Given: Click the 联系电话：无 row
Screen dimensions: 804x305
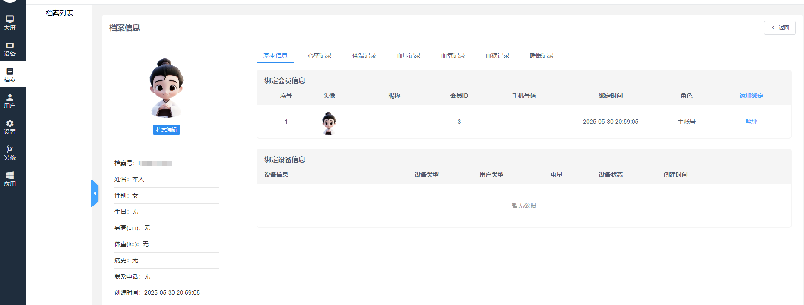Looking at the screenshot, I should (167, 276).
